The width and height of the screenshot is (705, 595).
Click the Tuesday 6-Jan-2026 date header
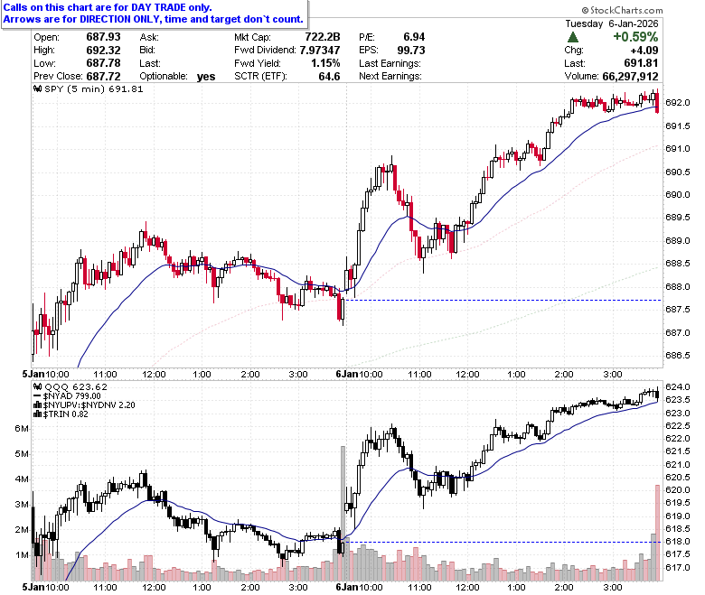tap(612, 23)
